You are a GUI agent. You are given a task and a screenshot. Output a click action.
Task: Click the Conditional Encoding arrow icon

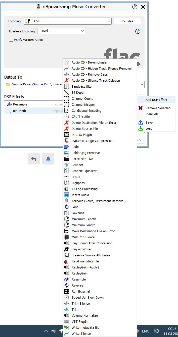67,110
